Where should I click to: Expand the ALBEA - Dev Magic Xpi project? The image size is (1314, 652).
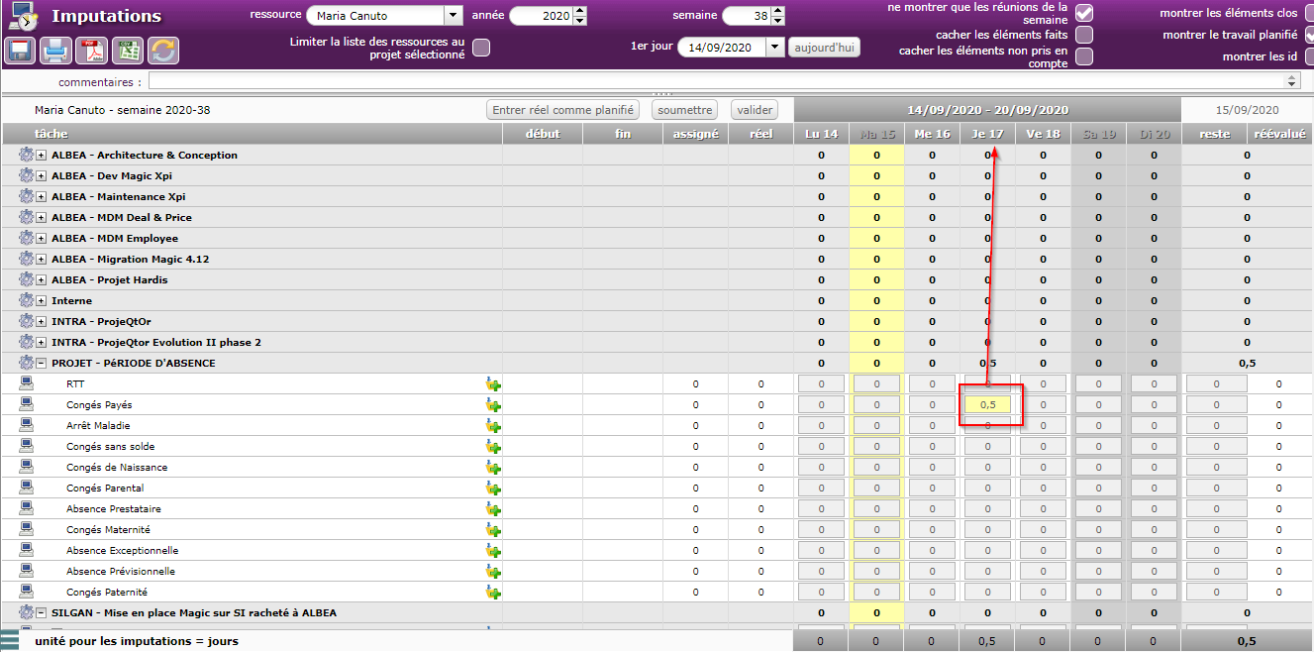[x=42, y=175]
